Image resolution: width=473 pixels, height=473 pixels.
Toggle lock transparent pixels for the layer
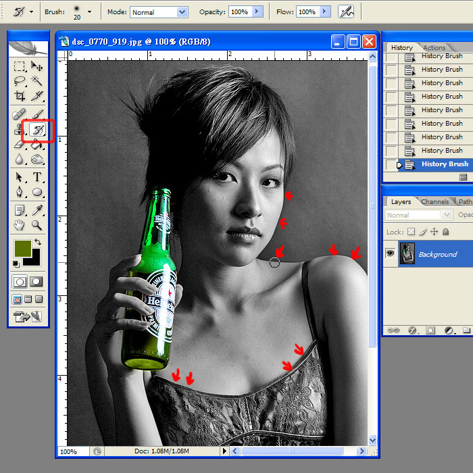pyautogui.click(x=410, y=232)
